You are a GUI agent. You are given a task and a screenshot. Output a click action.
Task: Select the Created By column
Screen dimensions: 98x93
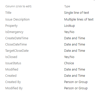coord(13,82)
